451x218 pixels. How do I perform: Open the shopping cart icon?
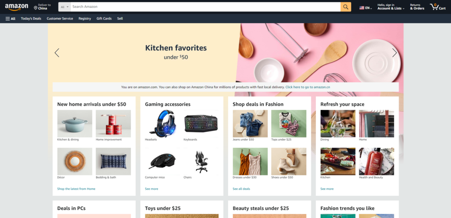coord(434,7)
